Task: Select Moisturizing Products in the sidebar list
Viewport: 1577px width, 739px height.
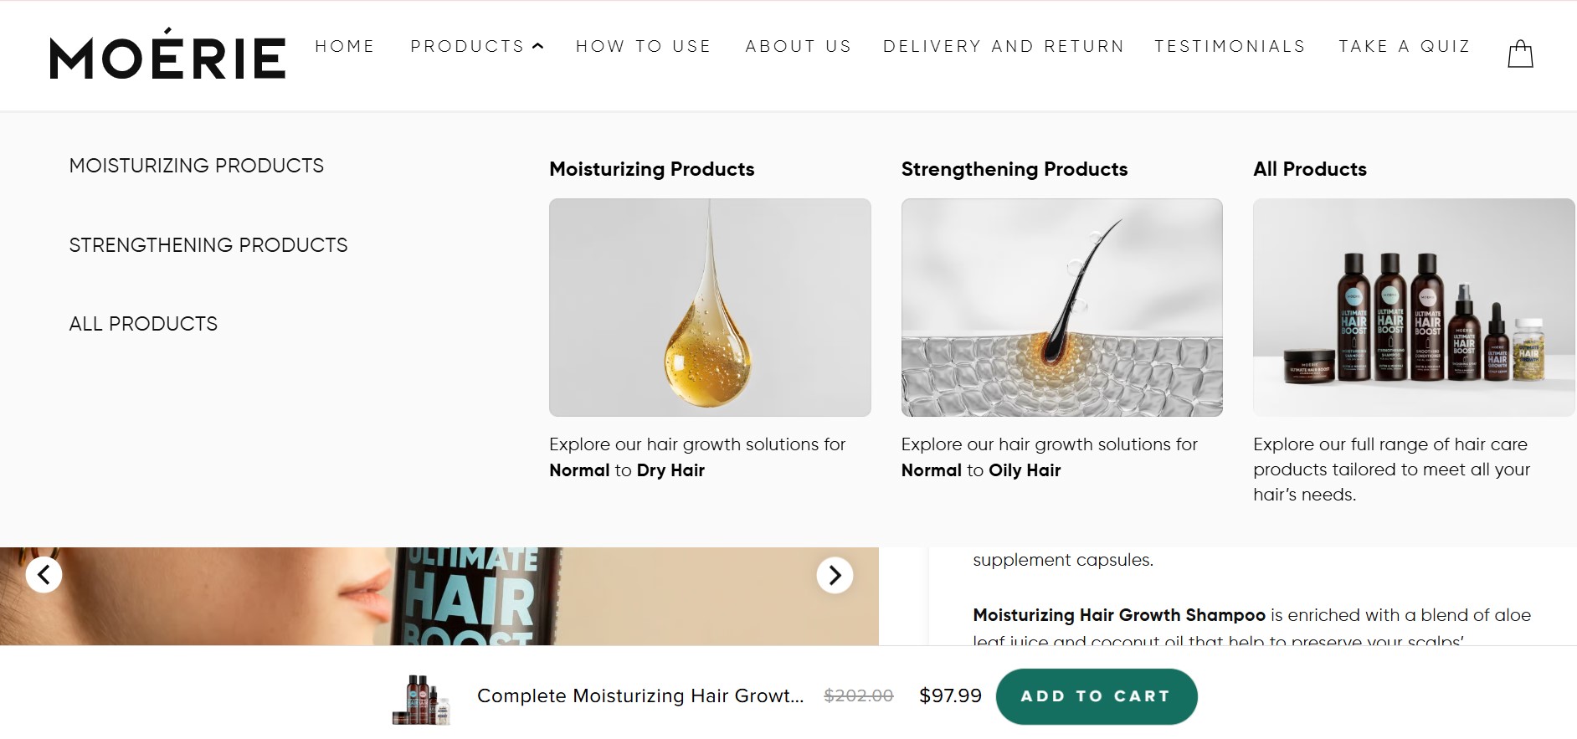Action: 196,166
